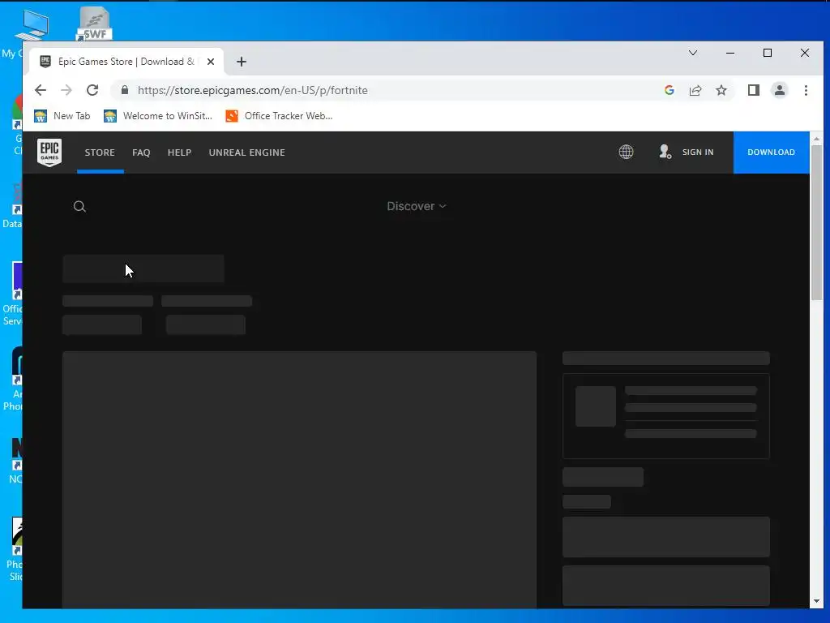Open the Office Tracker Web... bookmark
The height and width of the screenshot is (623, 830).
coord(279,116)
